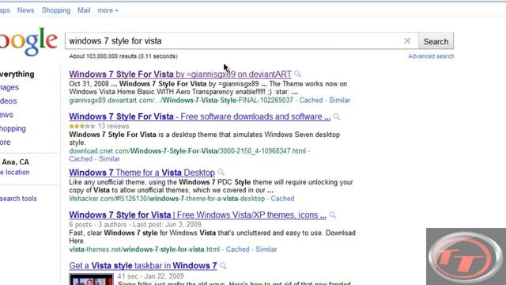This screenshot has width=506, height=285.
Task: Select the Videos filter in the sidebar
Action: (x=9, y=101)
